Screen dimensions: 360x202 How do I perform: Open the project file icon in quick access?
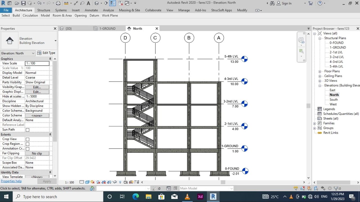[17, 3]
